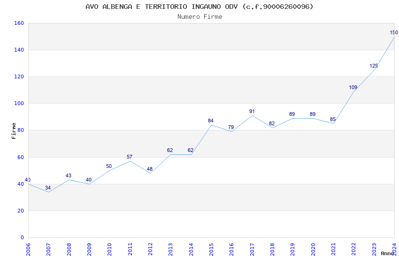Select the 2007 year label on x-axis
This screenshot has width=399, height=258.
click(x=48, y=250)
